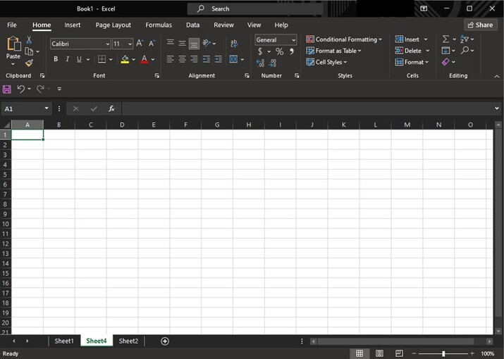Click Find & Select magnifier icon
The image size is (504, 359).
click(465, 51)
